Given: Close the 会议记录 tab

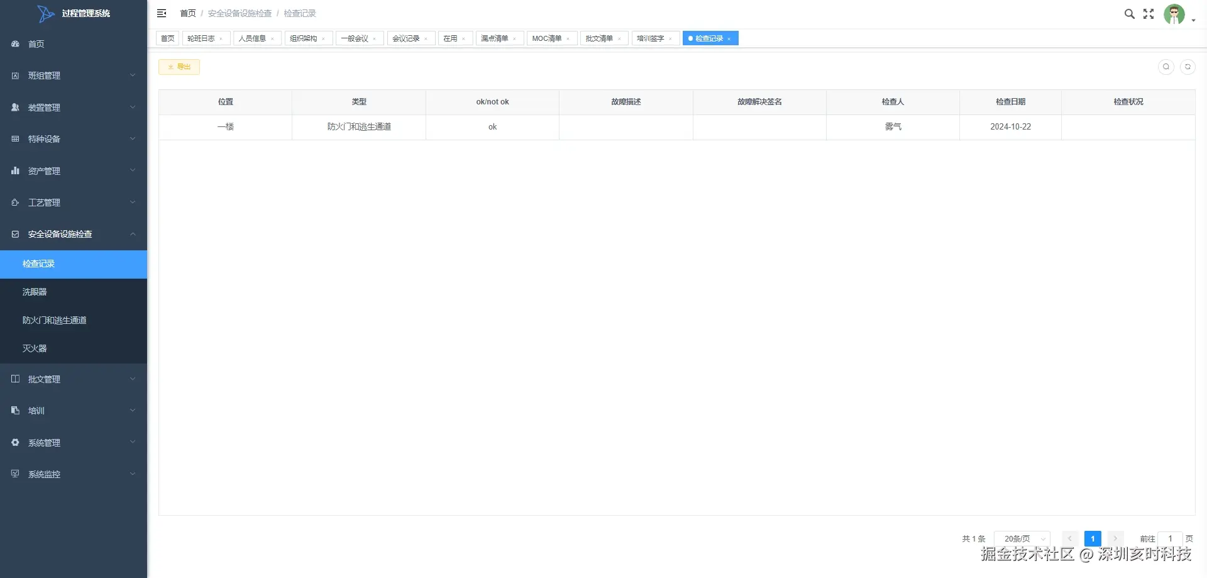Looking at the screenshot, I should tap(426, 39).
